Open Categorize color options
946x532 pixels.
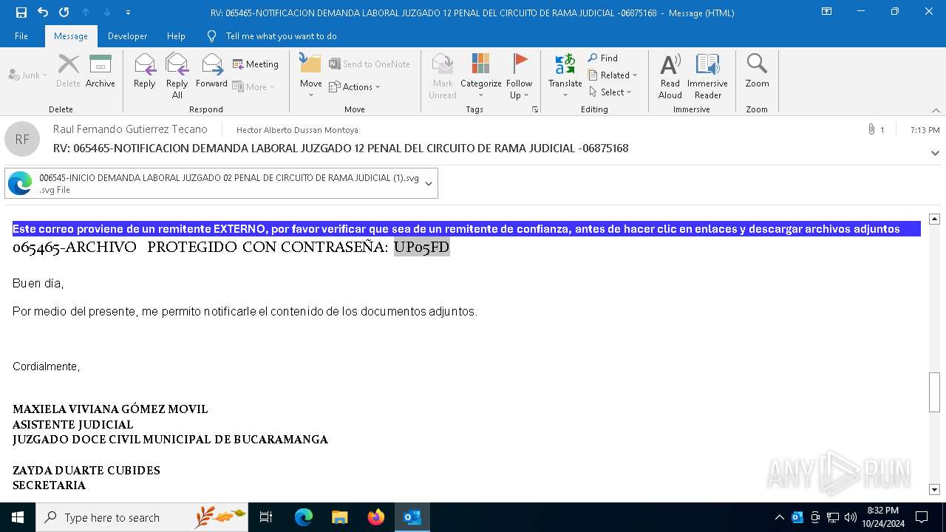click(481, 75)
